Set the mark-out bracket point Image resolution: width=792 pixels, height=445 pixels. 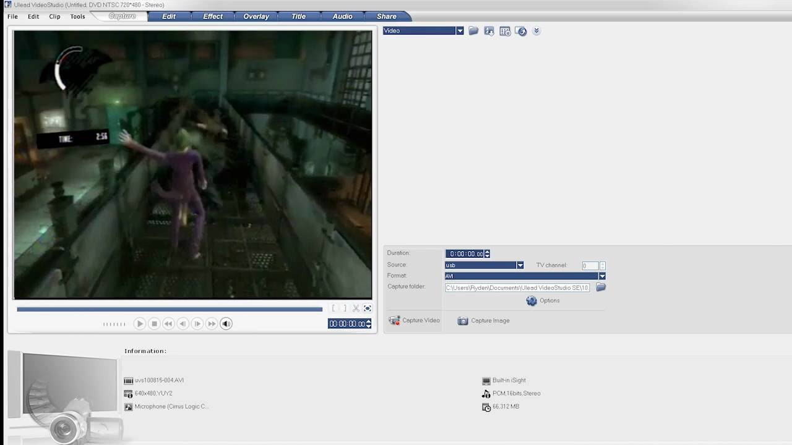click(345, 308)
